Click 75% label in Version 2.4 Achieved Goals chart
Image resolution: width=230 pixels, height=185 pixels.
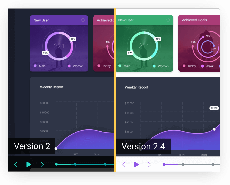(193, 42)
